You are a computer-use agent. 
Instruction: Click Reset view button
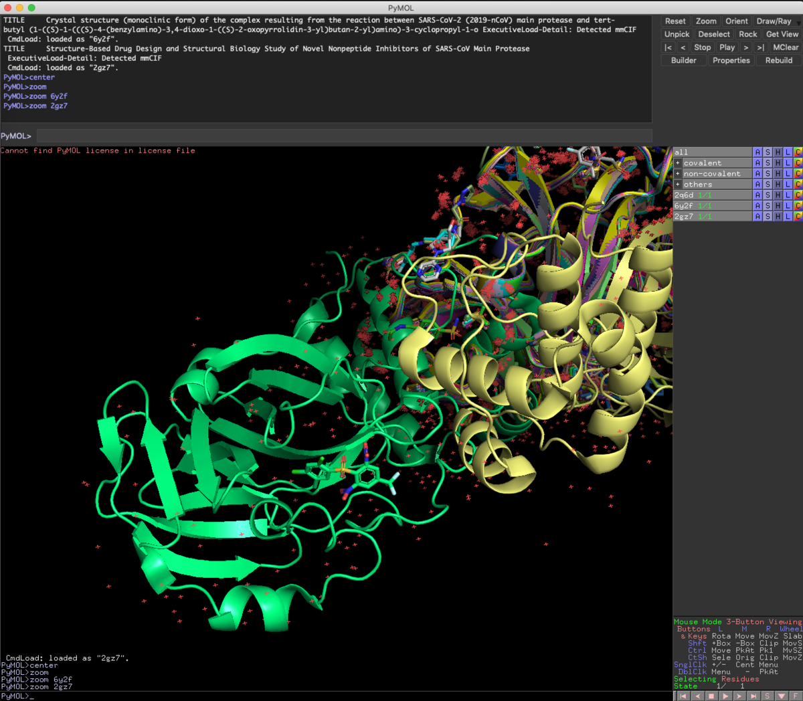pos(675,21)
